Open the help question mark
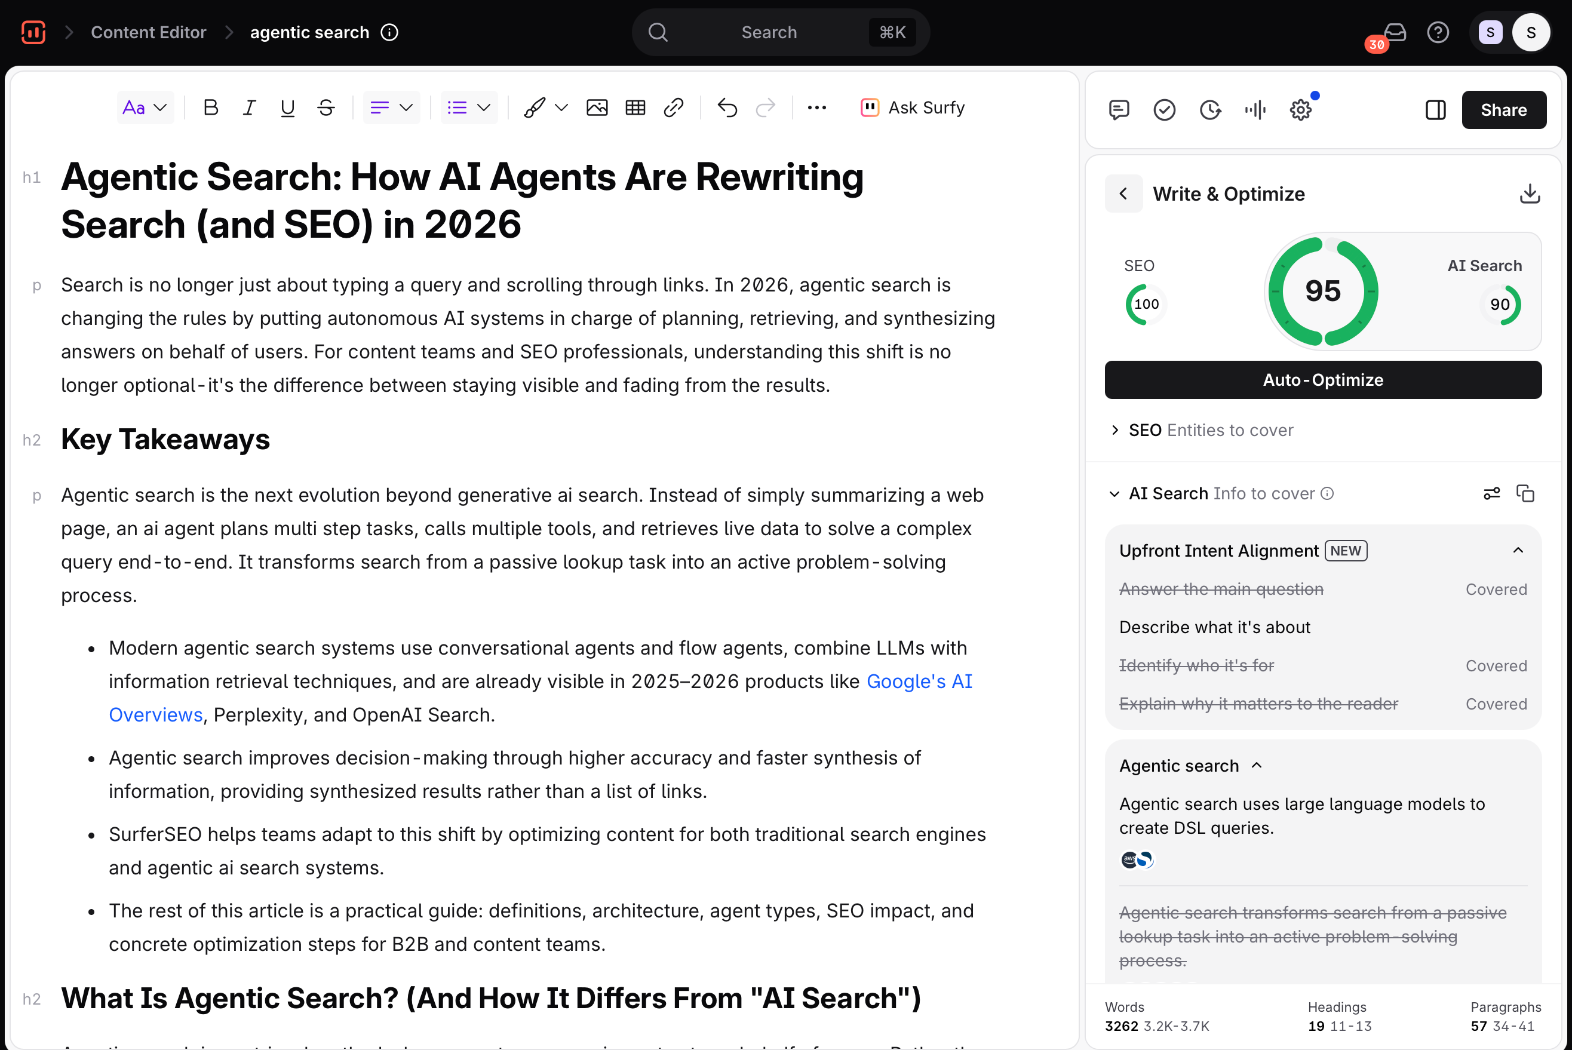This screenshot has width=1572, height=1050. coord(1438,32)
